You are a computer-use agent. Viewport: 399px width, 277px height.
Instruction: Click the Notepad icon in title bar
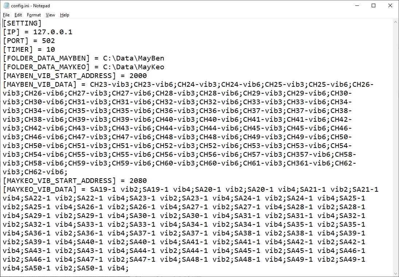(6, 5)
